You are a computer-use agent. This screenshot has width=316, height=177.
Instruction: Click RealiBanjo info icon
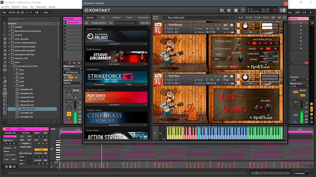coord(232,25)
